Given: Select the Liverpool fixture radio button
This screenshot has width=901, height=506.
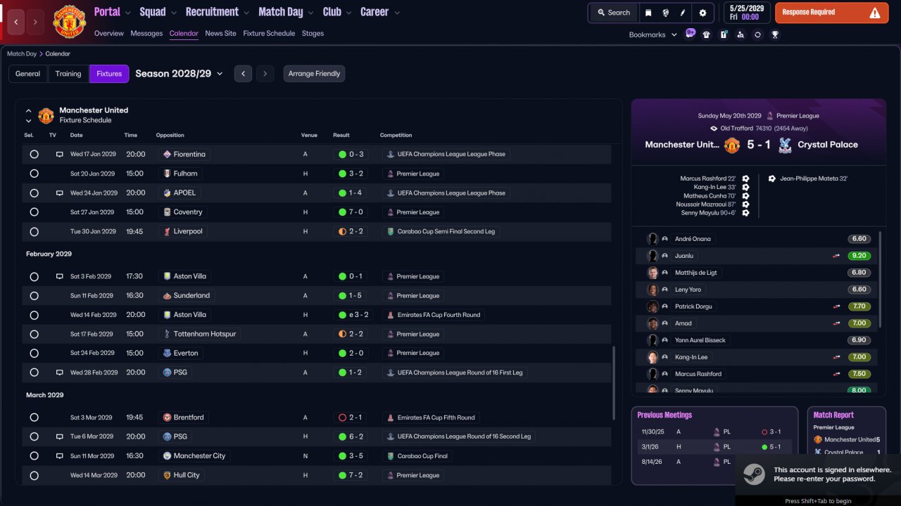Looking at the screenshot, I should pyautogui.click(x=34, y=231).
